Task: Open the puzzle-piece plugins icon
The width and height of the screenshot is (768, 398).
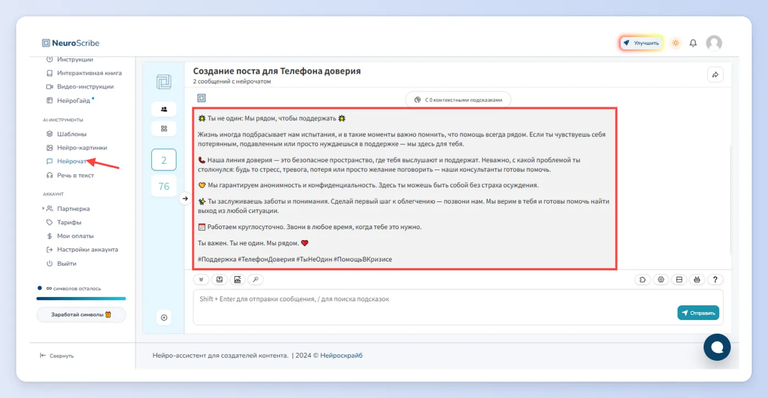Action: click(x=643, y=279)
